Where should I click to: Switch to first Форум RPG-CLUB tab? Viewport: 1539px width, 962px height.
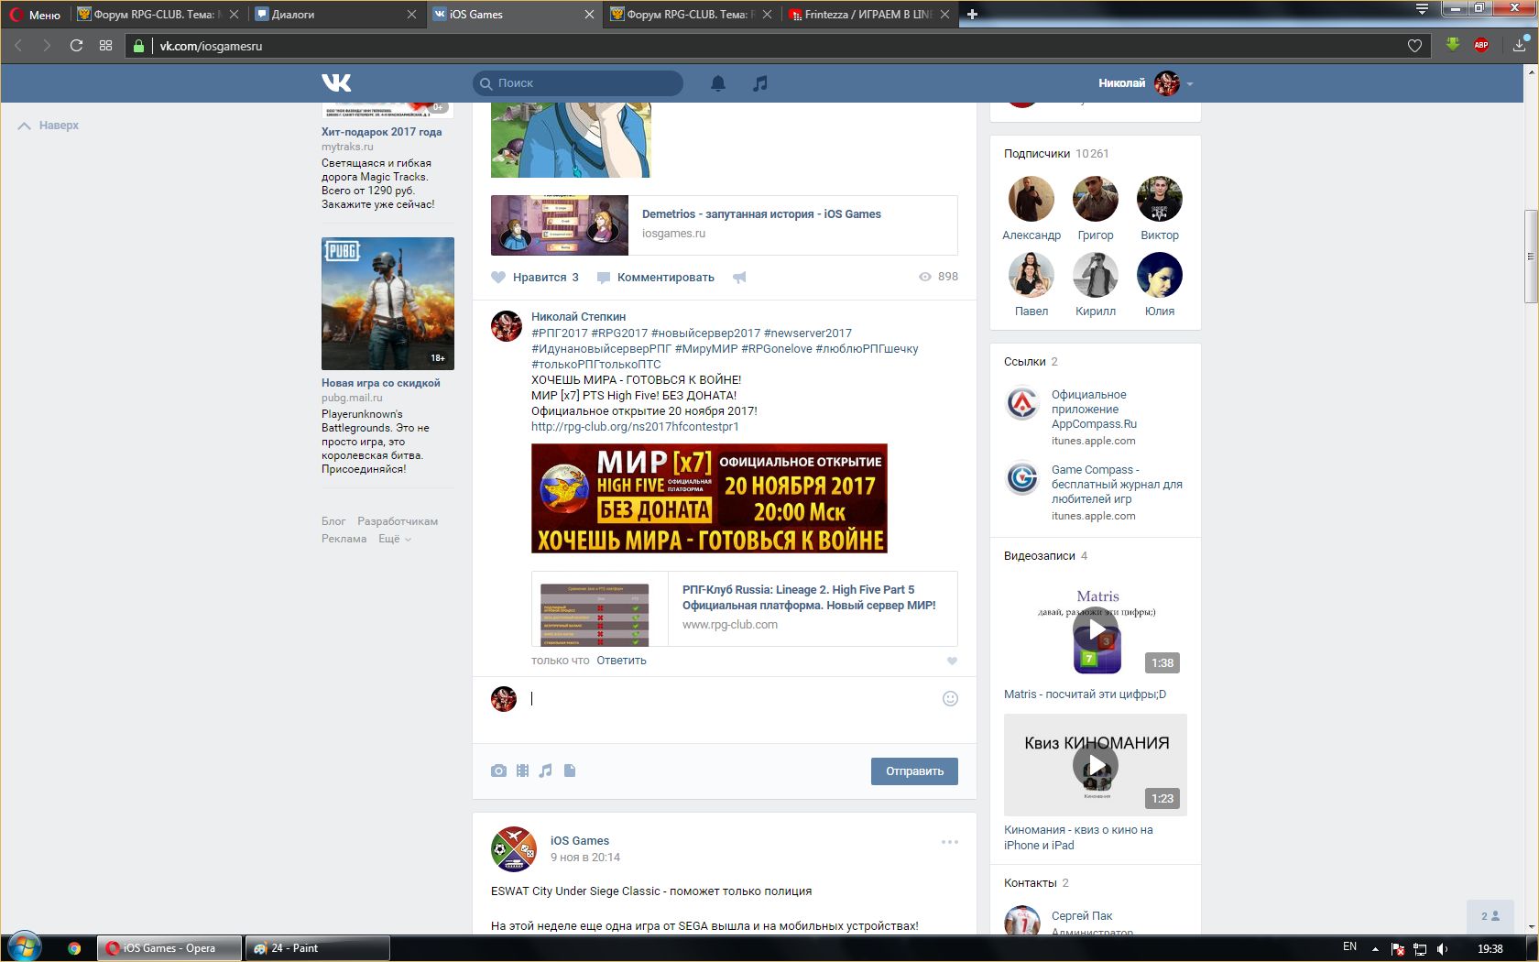158,15
